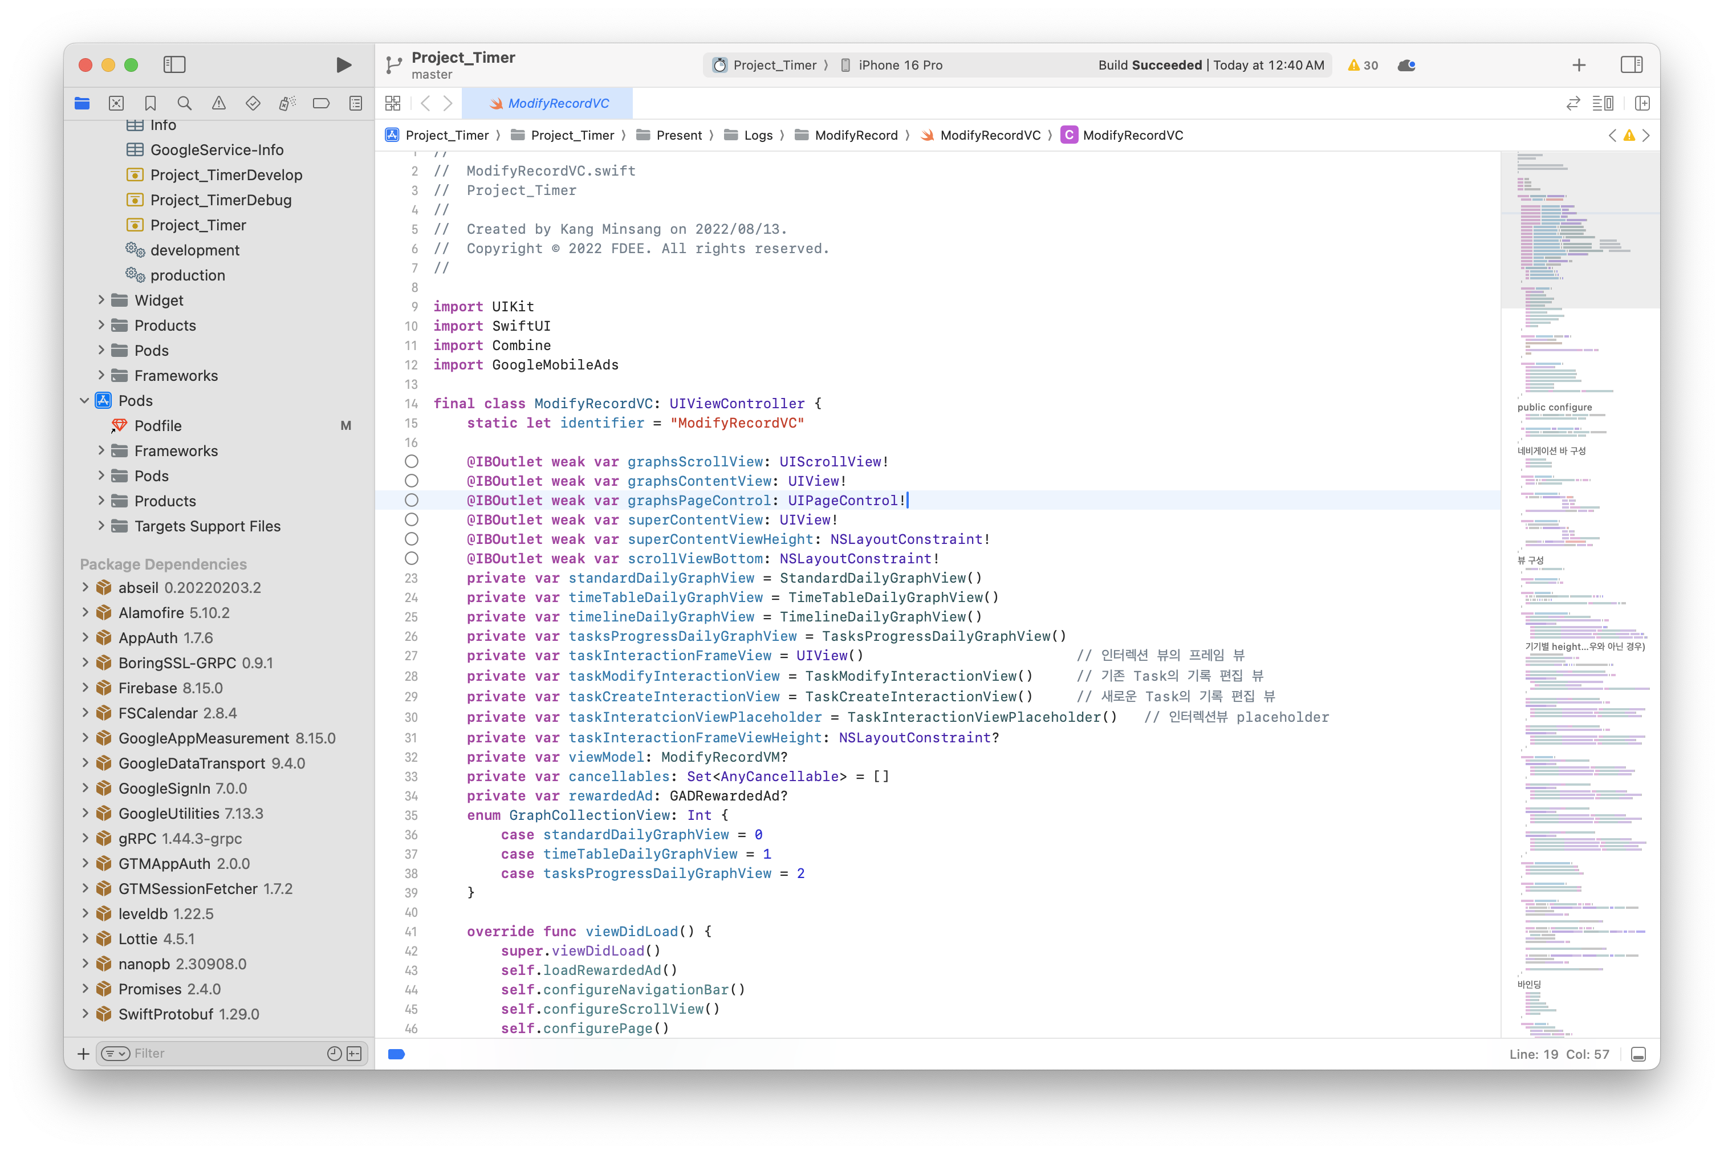The width and height of the screenshot is (1724, 1154).
Task: Open the Bookmark navigator
Action: tap(150, 104)
